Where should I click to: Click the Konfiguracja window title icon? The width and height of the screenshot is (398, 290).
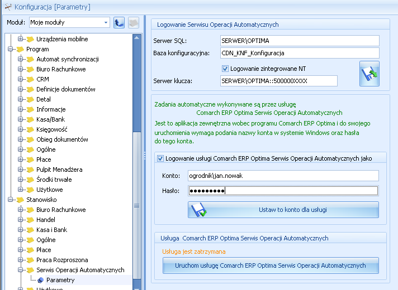pos(8,7)
